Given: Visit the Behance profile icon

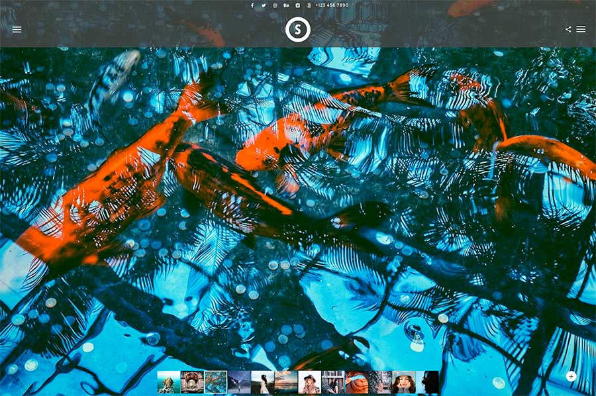Looking at the screenshot, I should coord(286,5).
